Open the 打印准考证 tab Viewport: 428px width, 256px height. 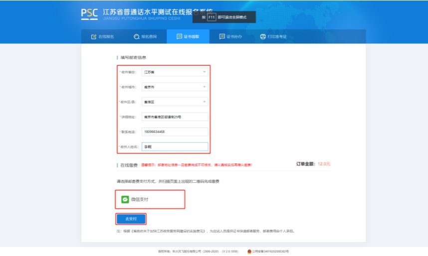point(273,36)
